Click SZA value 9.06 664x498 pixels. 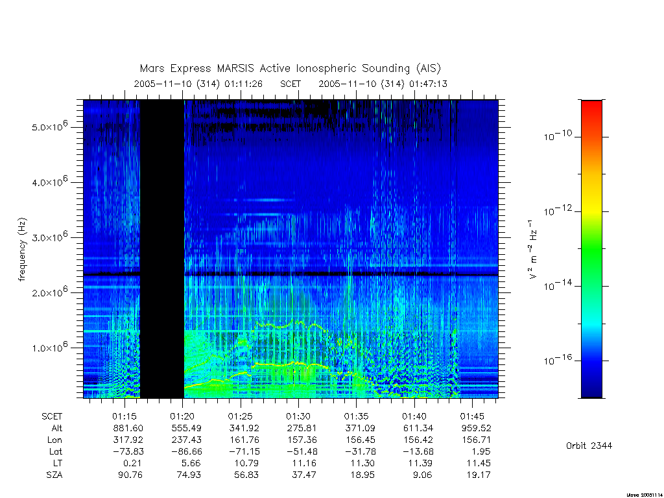[423, 475]
